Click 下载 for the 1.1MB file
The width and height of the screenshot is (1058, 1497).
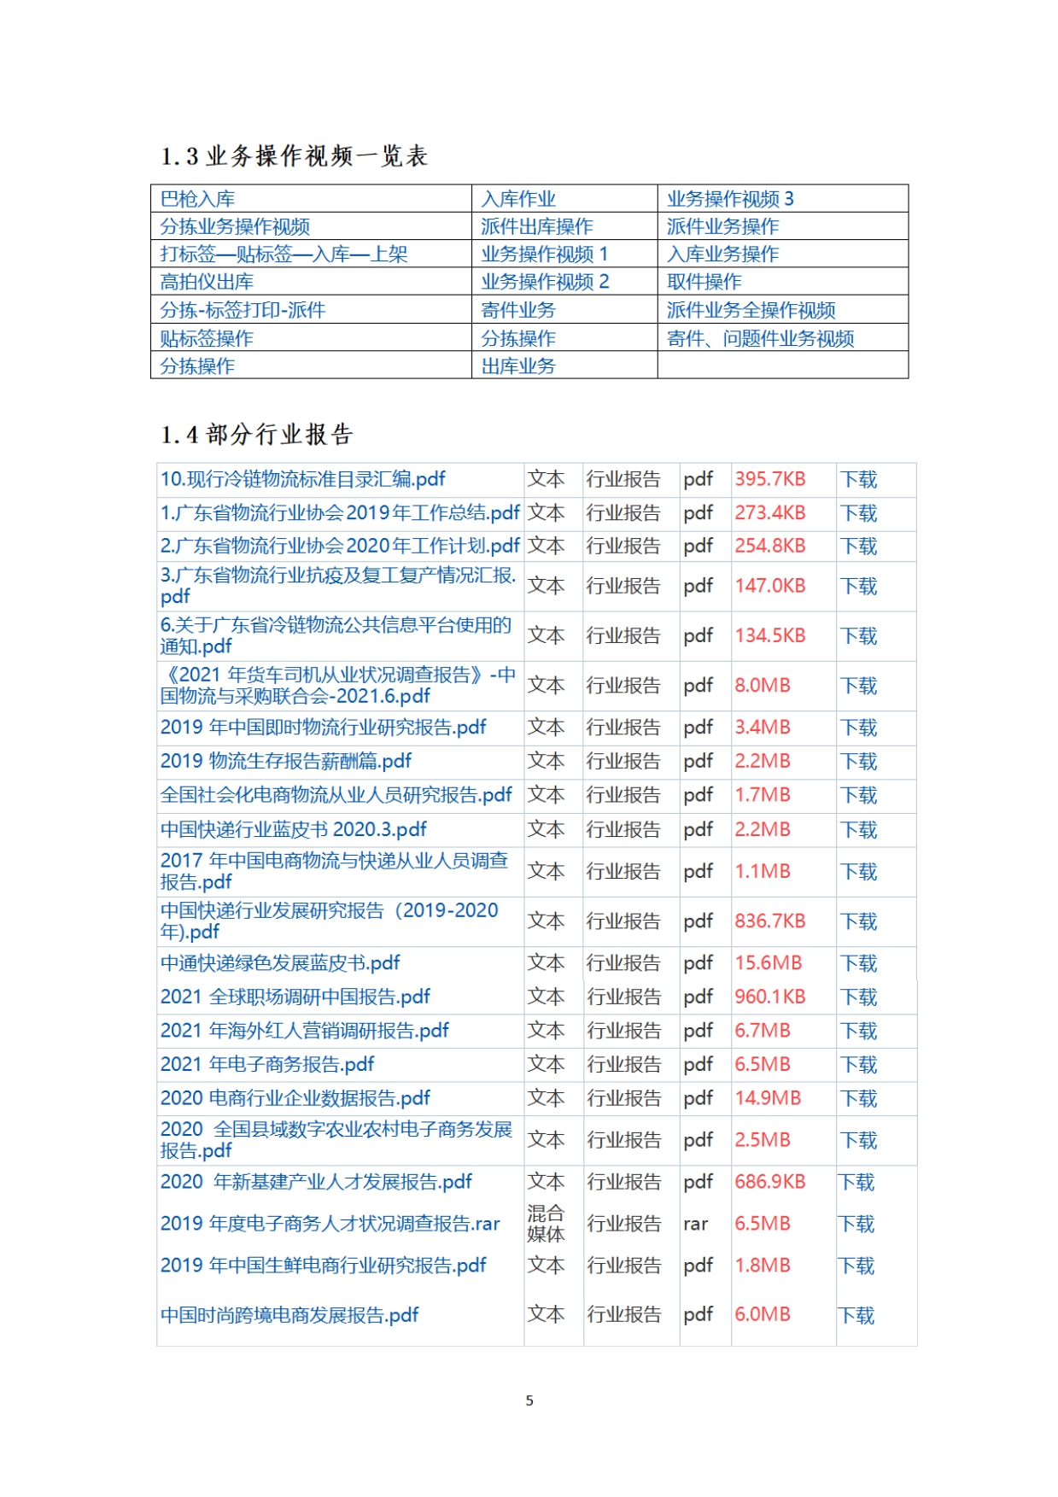tap(858, 871)
